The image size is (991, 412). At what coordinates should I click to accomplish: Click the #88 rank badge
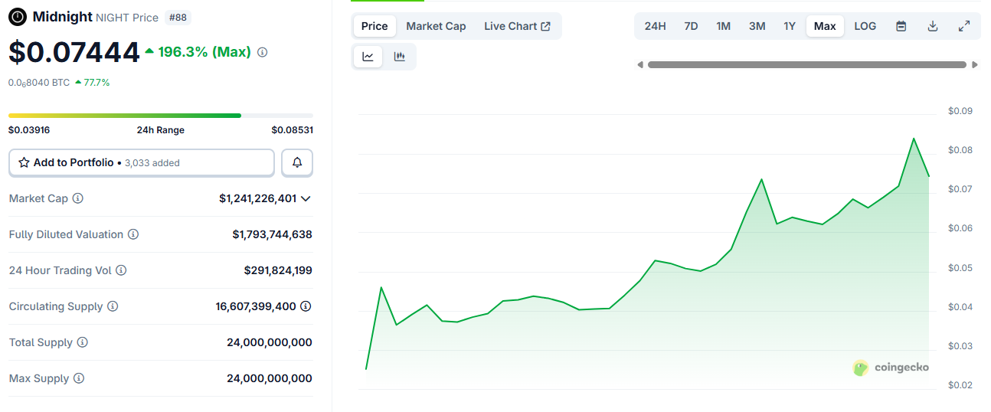tap(178, 17)
